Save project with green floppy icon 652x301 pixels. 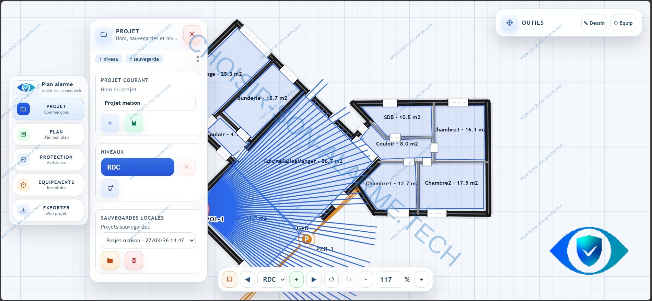click(x=134, y=123)
